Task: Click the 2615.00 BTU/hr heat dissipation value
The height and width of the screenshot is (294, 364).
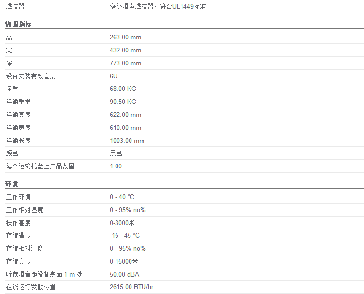Action: pyautogui.click(x=131, y=287)
